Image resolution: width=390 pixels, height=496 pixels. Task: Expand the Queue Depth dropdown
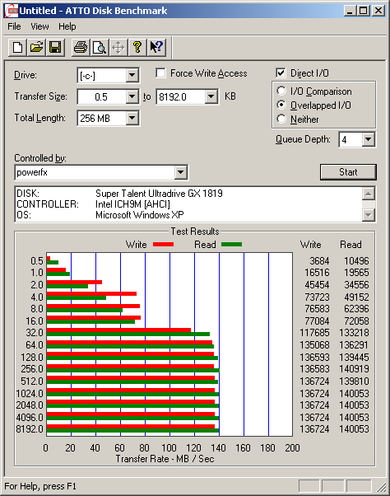coord(368,139)
